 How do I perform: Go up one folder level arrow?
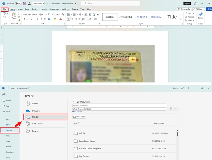pos(74,102)
